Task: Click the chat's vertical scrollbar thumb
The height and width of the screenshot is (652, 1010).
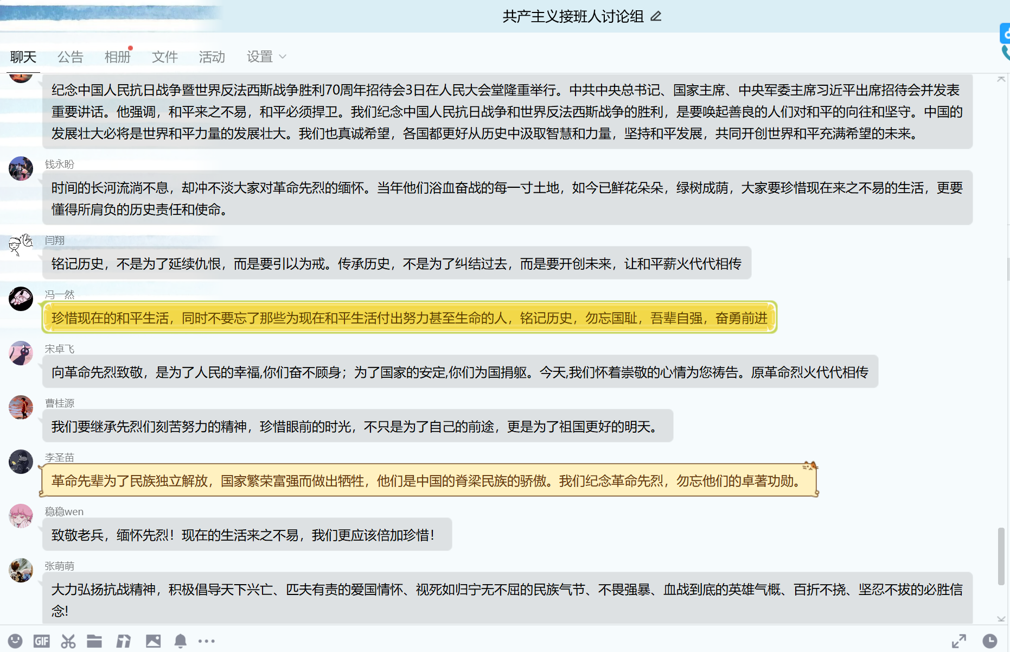Action: [x=1001, y=556]
